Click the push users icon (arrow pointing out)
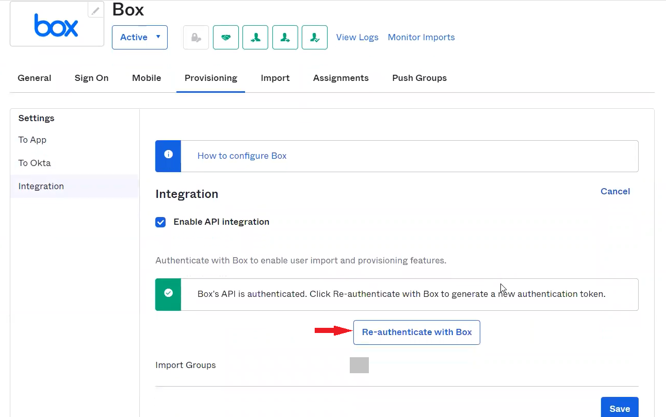Image resolution: width=666 pixels, height=417 pixels. point(285,37)
